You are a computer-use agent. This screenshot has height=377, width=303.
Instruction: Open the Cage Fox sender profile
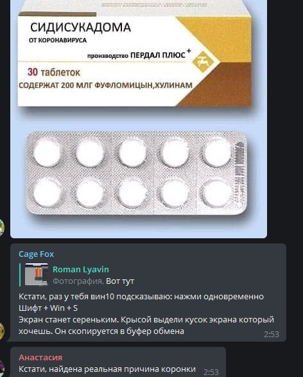37,254
